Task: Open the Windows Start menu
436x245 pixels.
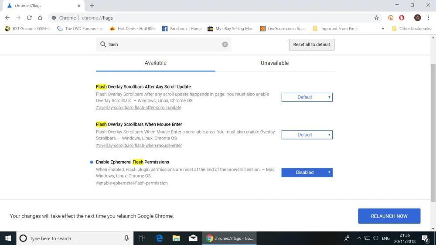Action: click(8, 238)
